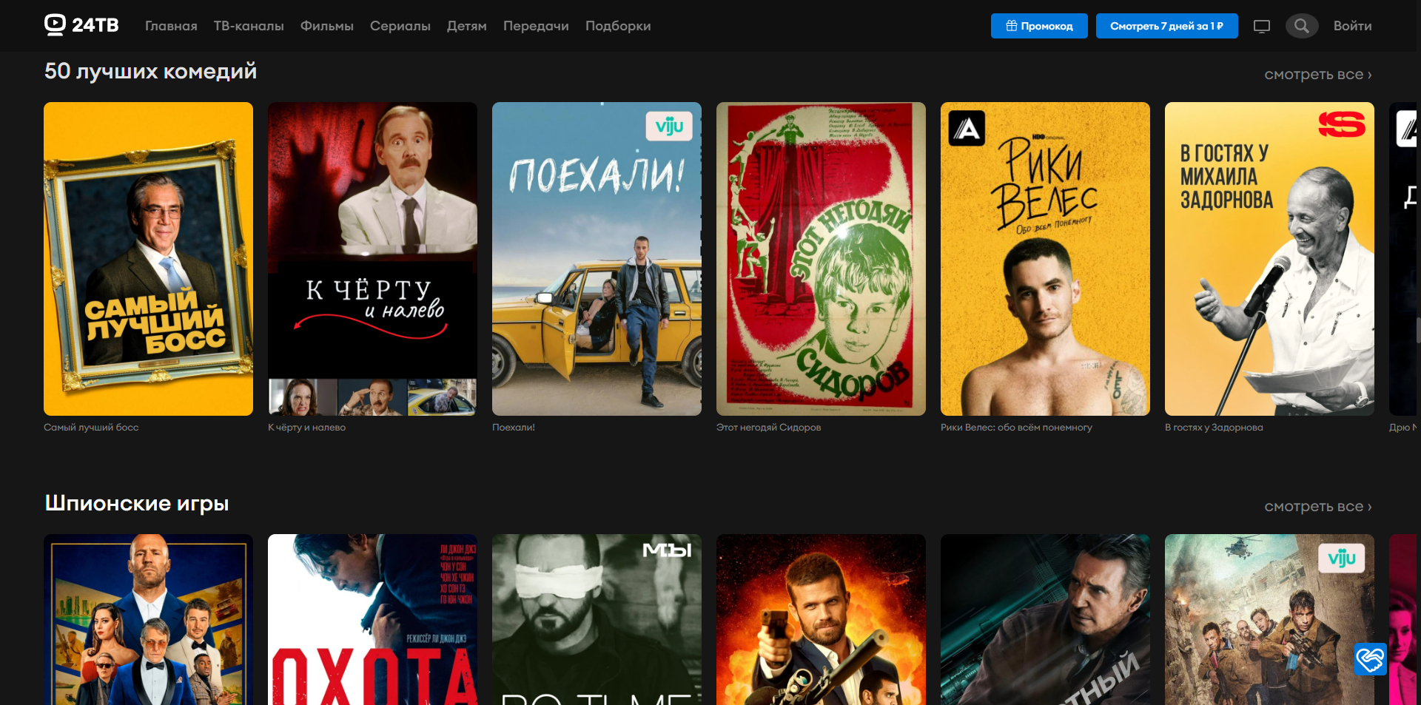Open смотреть все for Шпионские игры
Screen dimensions: 1421x705
(1317, 506)
